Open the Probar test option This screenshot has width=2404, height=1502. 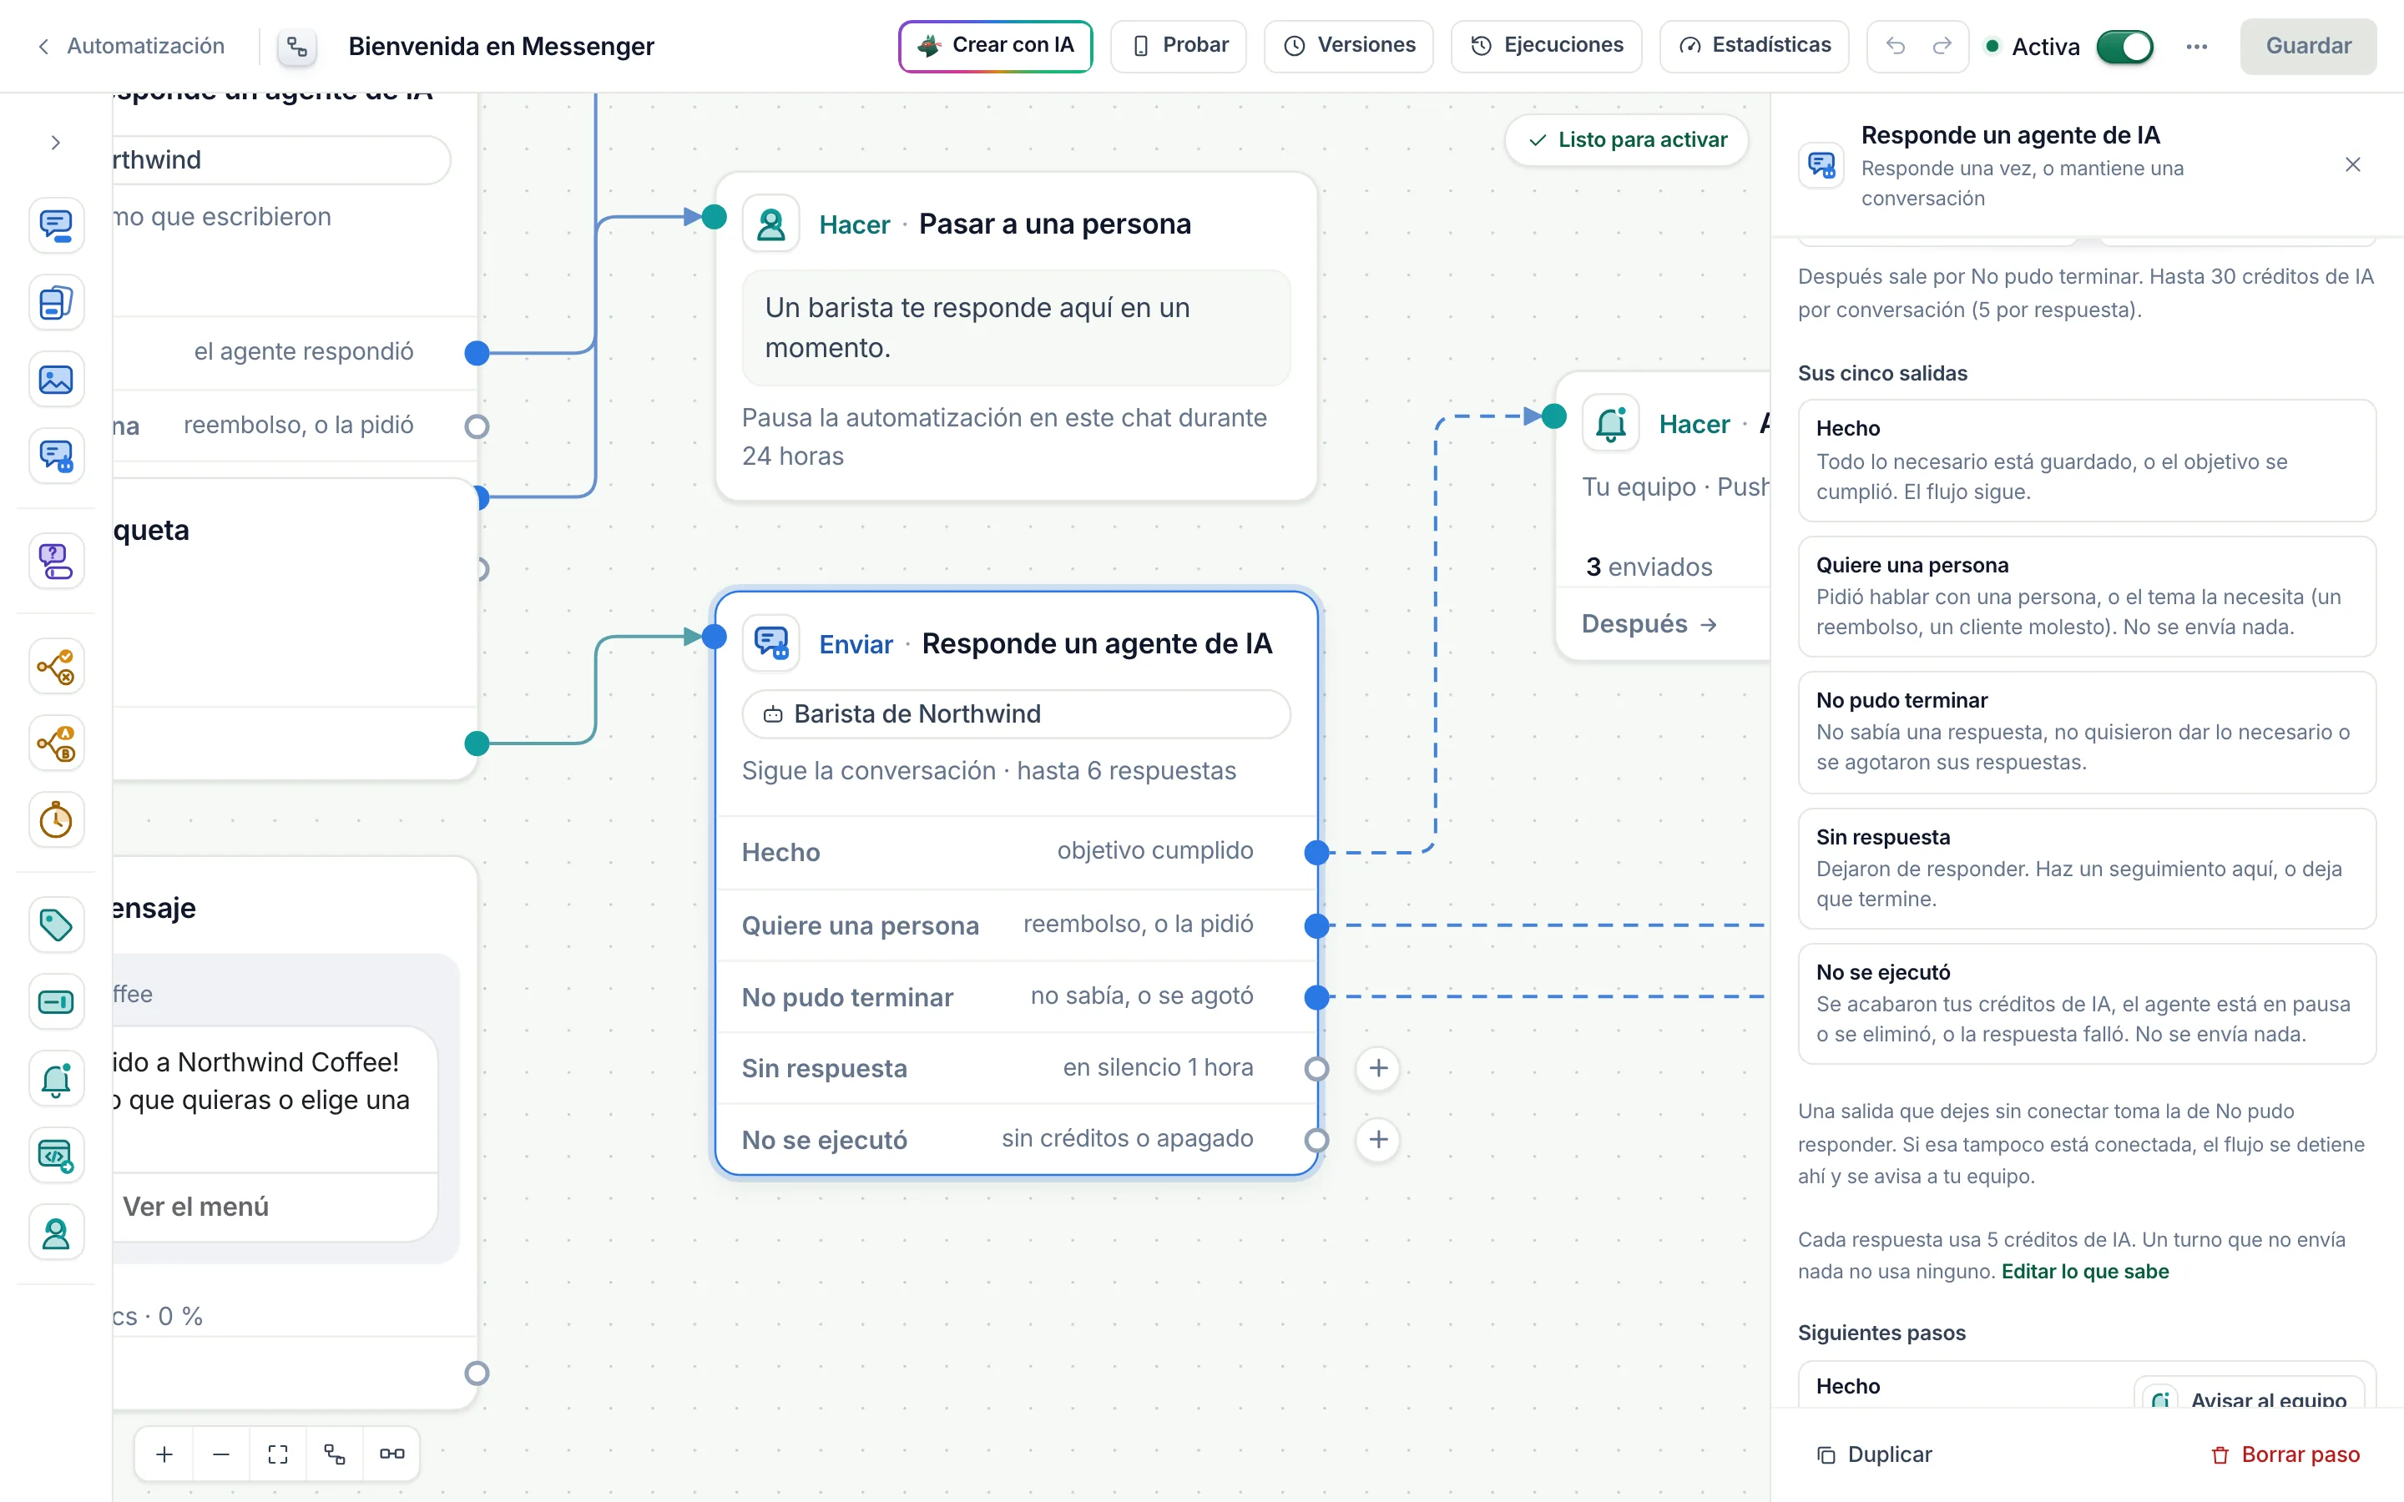pyautogui.click(x=1178, y=46)
